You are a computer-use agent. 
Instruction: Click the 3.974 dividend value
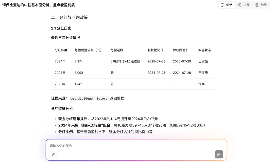(x=79, y=61)
